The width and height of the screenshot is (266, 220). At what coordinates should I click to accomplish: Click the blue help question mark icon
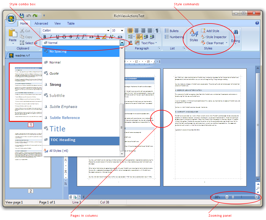pos(257,23)
